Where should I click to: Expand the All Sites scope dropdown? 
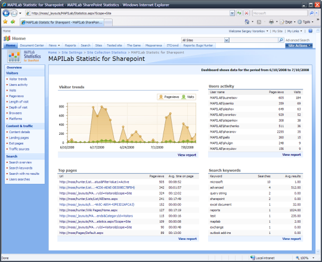point(227,40)
